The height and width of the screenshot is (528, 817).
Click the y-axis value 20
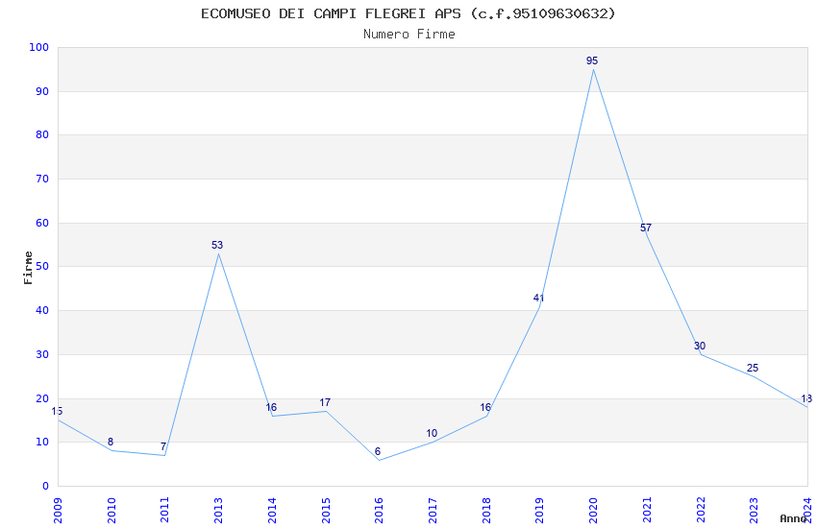coord(42,399)
